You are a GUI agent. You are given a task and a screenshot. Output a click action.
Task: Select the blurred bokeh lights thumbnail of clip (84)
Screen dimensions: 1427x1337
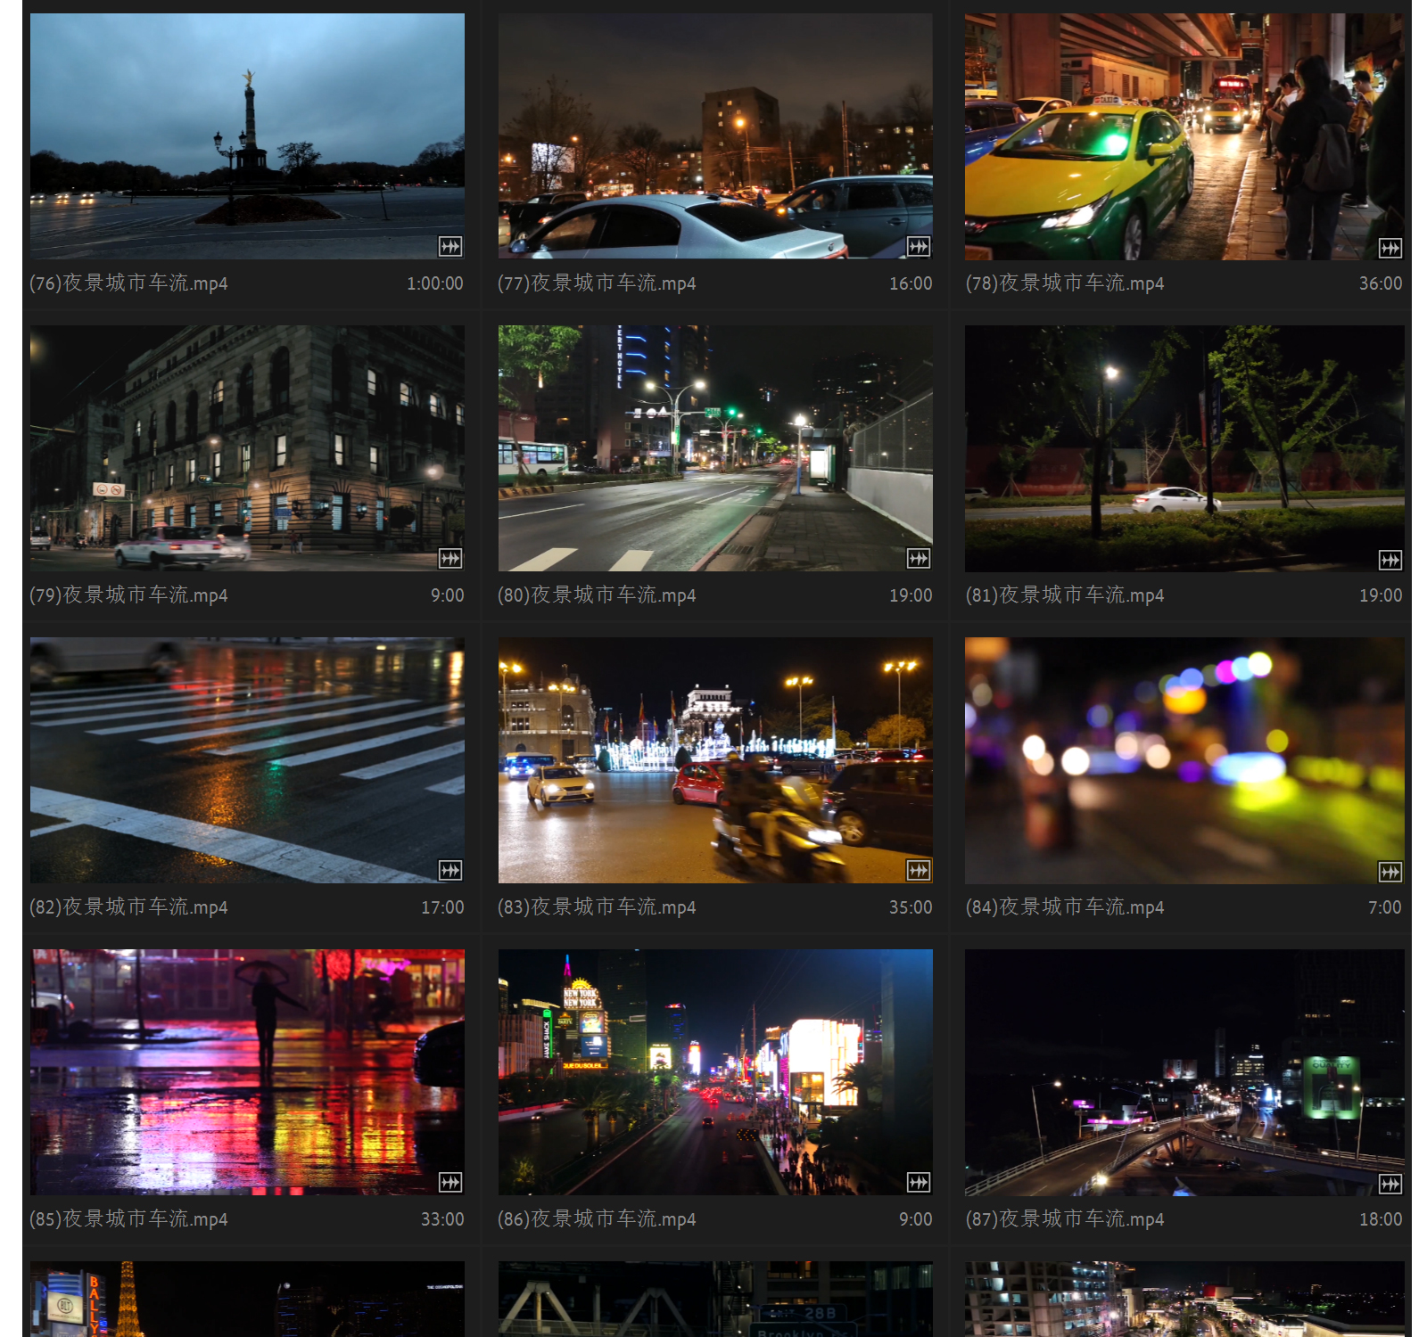pos(1184,760)
